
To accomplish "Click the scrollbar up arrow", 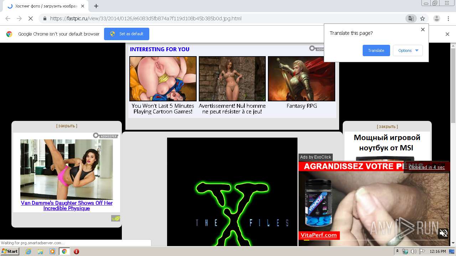I will tap(453, 46).
